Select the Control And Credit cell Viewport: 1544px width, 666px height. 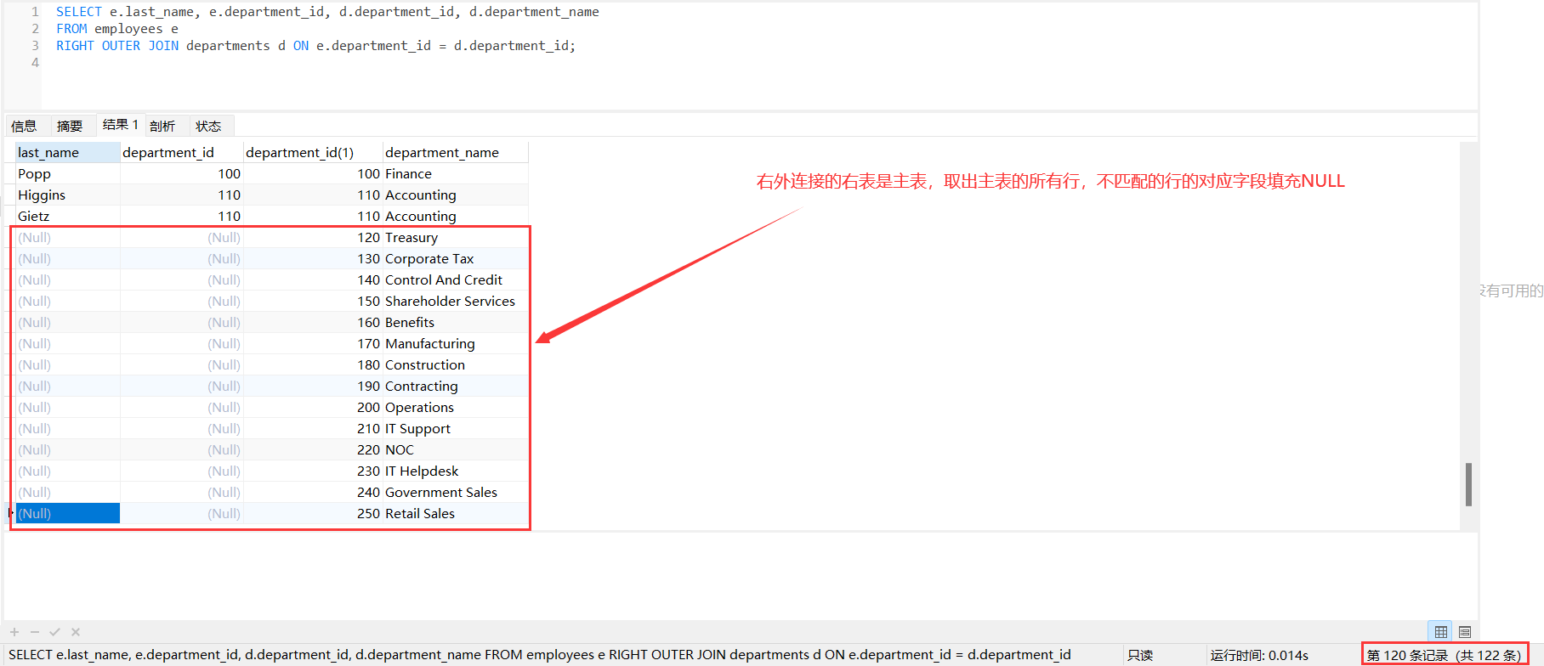(x=455, y=279)
